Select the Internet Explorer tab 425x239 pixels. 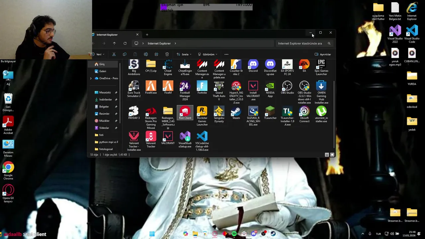[115, 35]
